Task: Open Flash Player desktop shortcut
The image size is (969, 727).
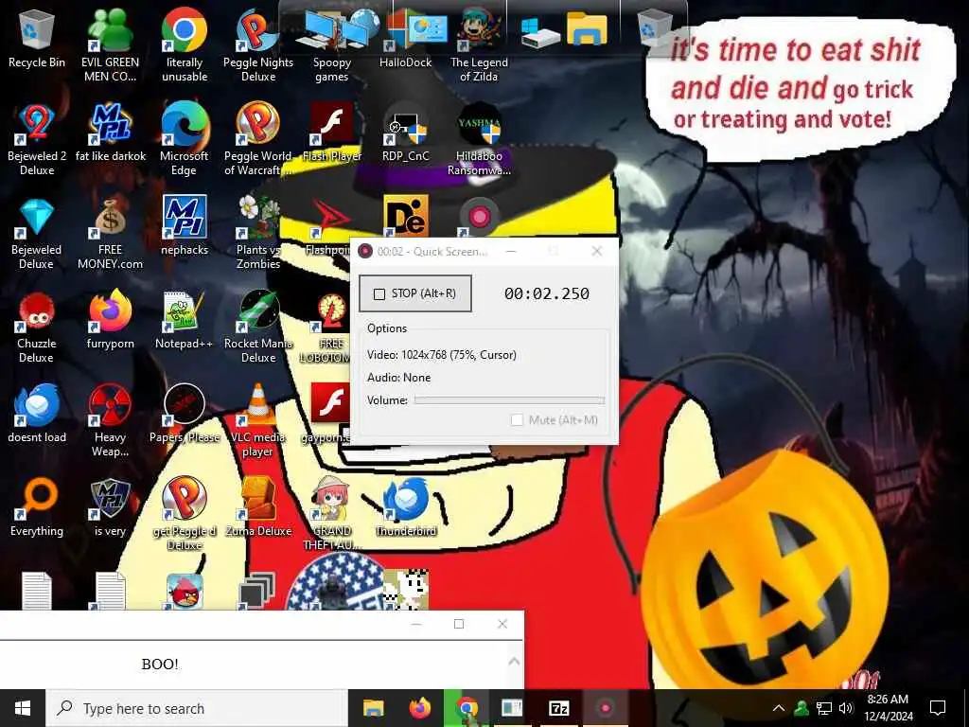Action: (332, 133)
